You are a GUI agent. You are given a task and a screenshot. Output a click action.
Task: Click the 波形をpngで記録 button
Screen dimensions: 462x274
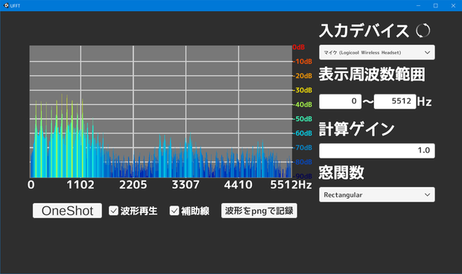(259, 211)
